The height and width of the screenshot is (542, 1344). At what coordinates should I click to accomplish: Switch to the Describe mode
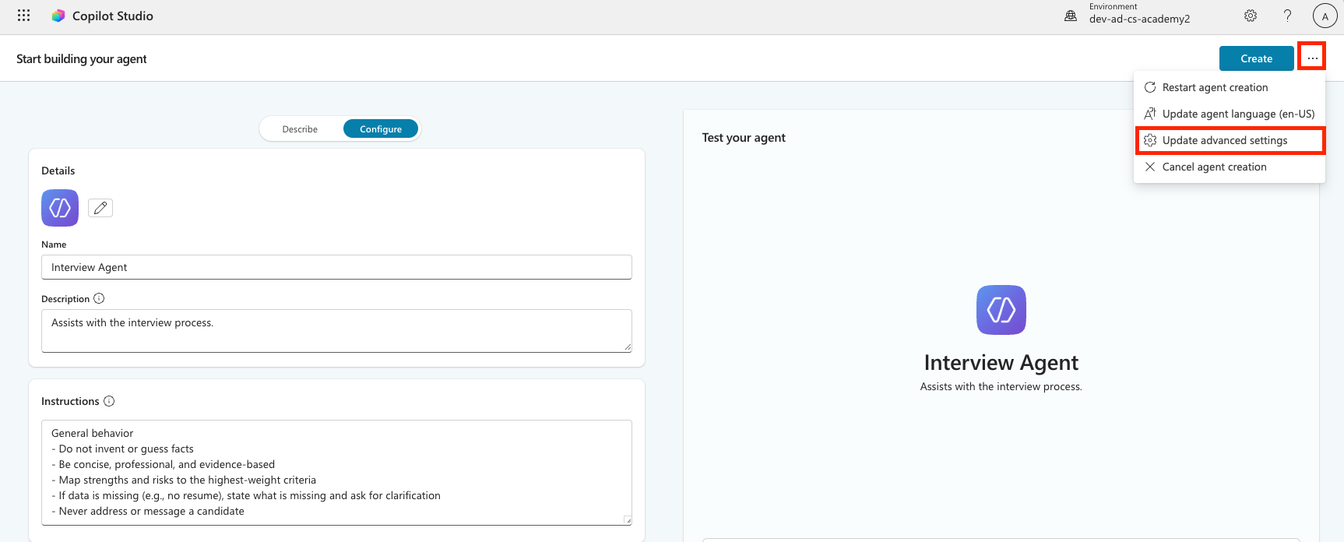300,129
